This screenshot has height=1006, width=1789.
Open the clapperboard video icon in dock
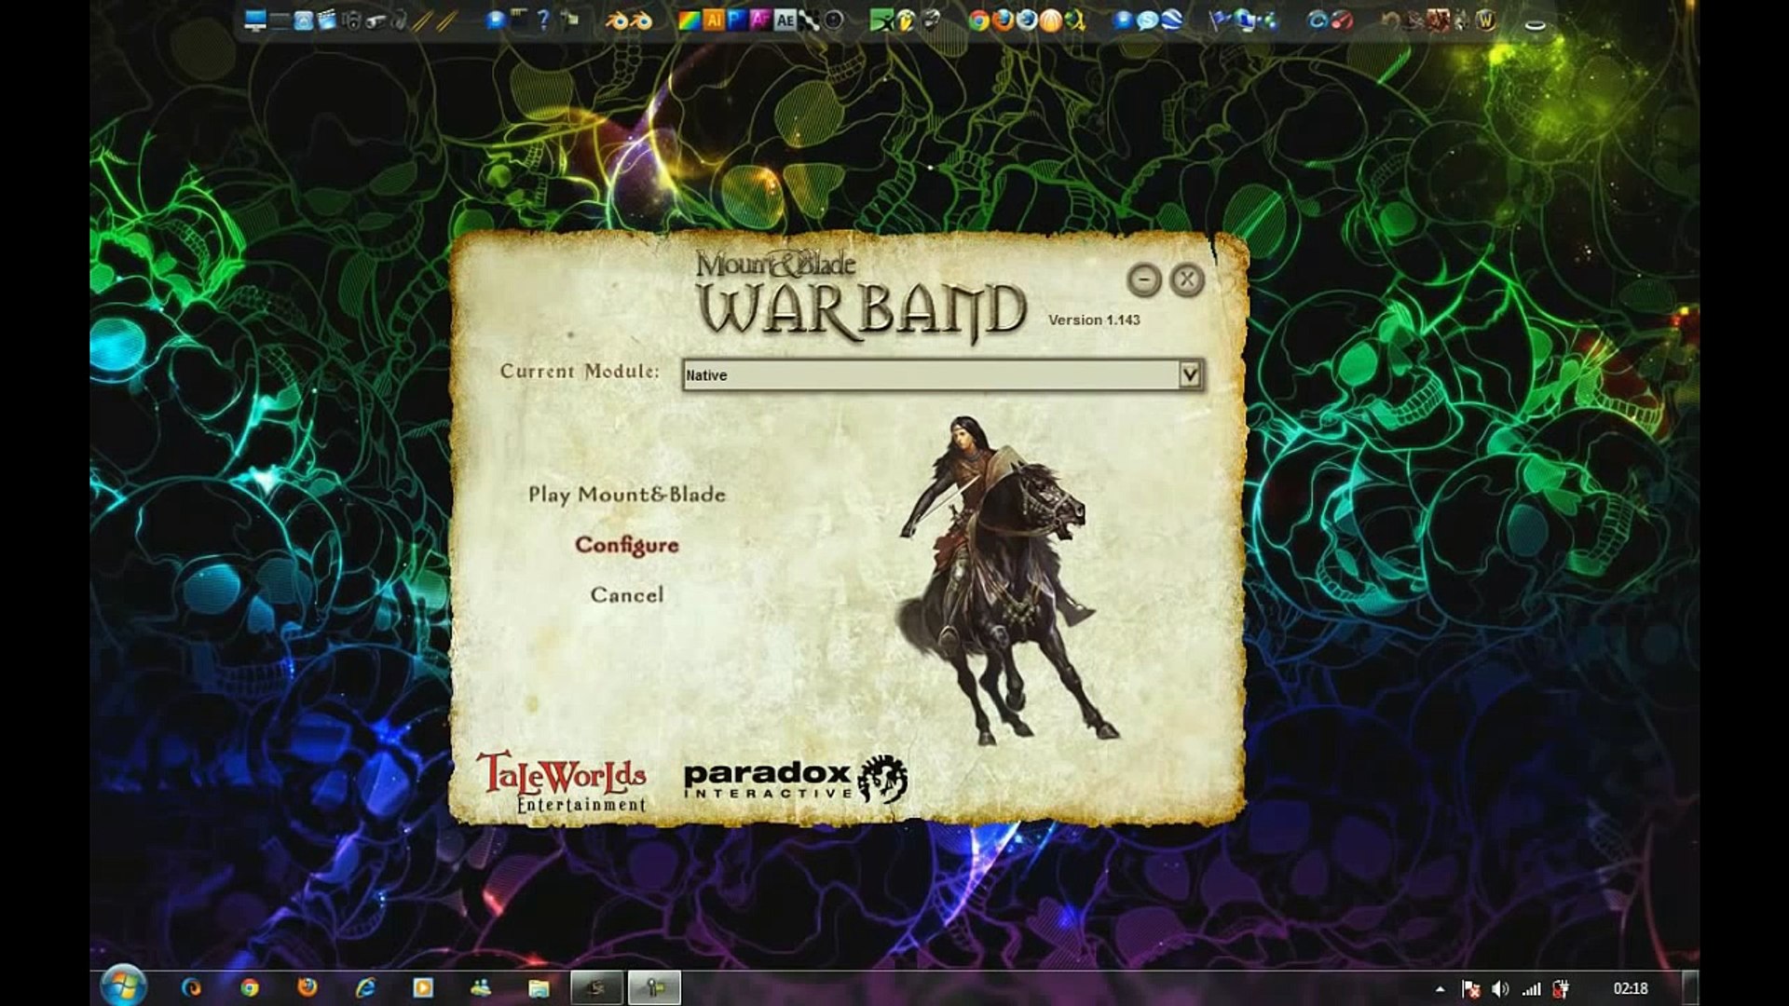click(x=326, y=20)
